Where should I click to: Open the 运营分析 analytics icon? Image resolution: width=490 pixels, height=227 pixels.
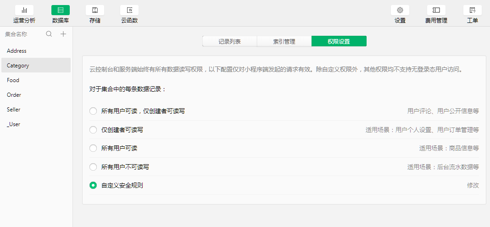(x=24, y=10)
